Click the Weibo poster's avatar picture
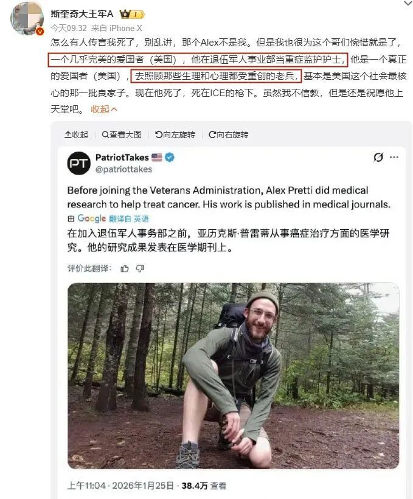Screen dimensions: 413x499 point(27,18)
